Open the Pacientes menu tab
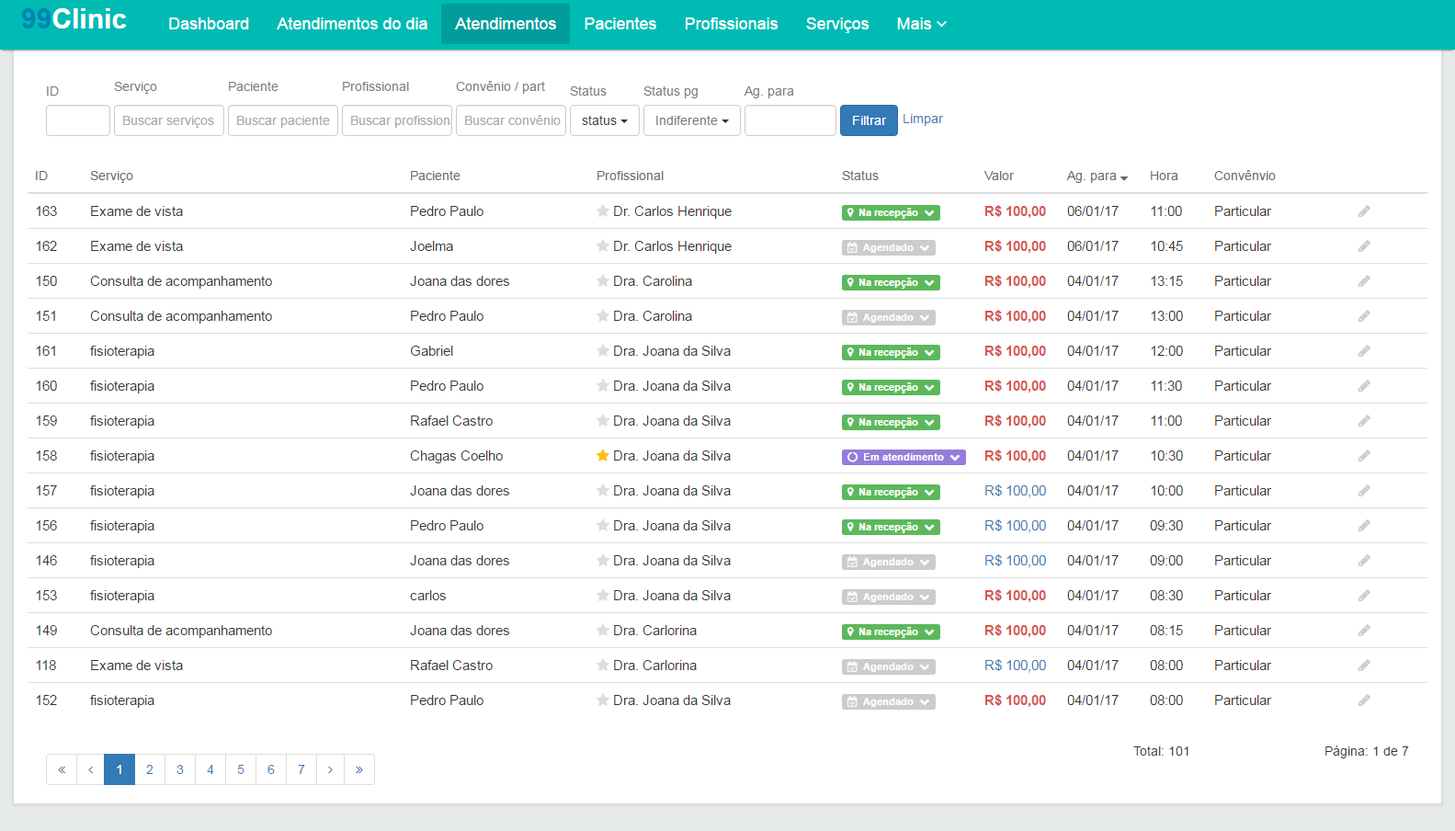 click(620, 24)
